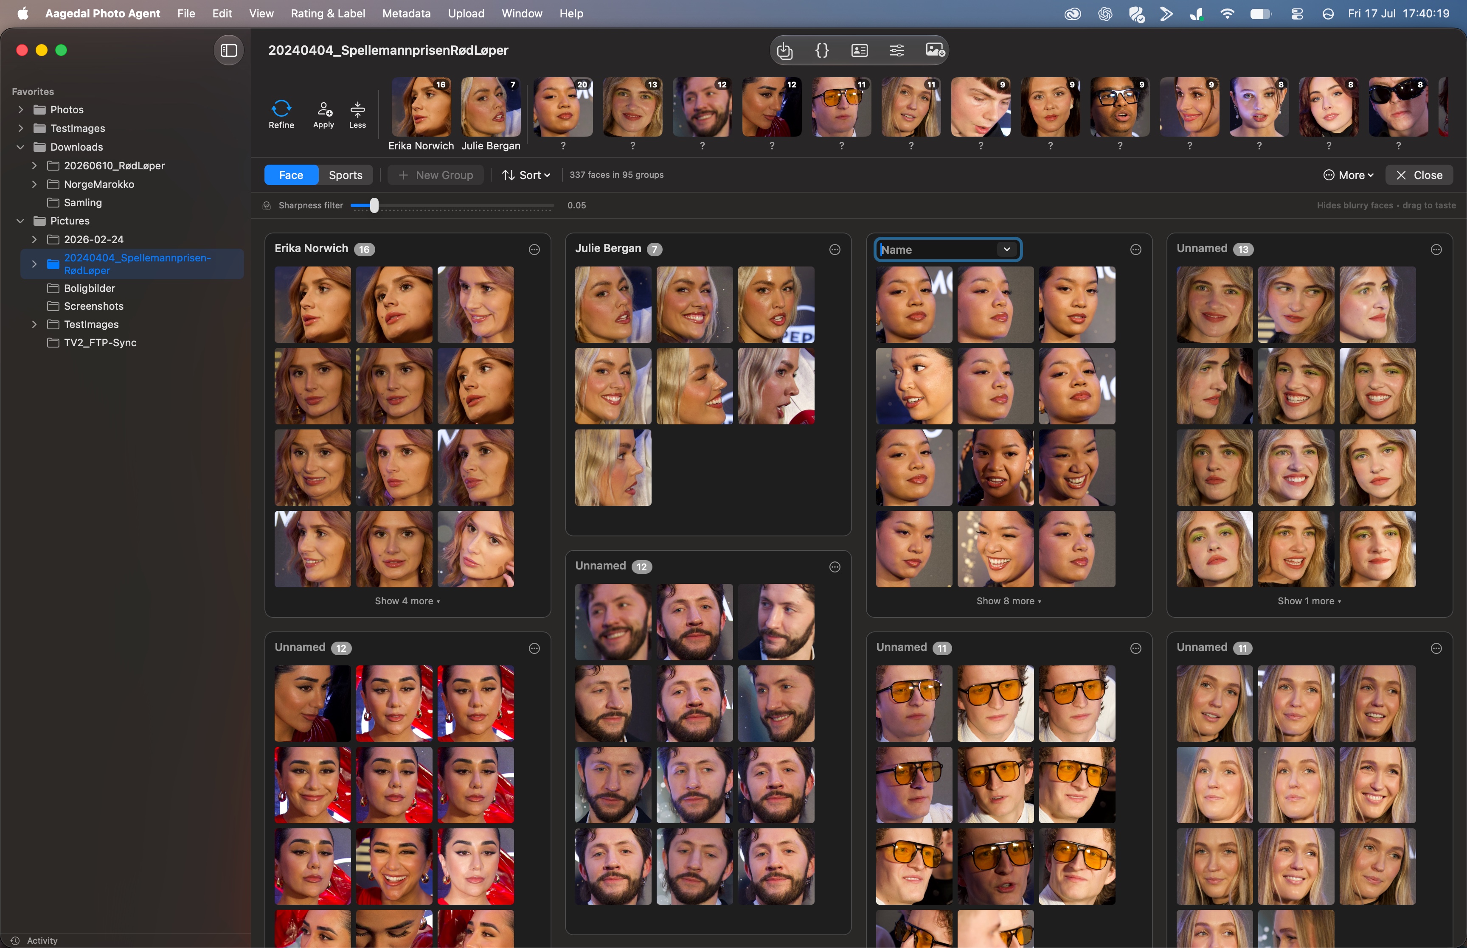Switch to Sports mode

point(346,175)
